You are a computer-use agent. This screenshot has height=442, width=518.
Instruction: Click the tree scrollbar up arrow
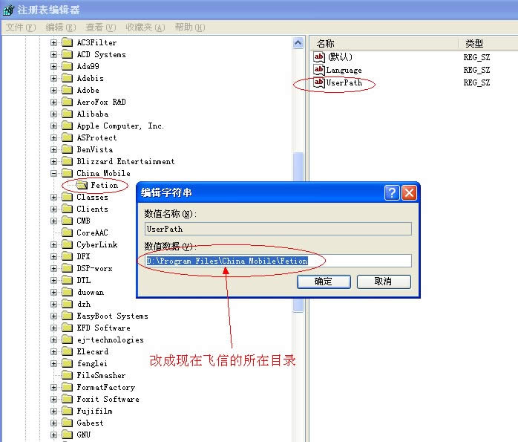click(x=298, y=43)
